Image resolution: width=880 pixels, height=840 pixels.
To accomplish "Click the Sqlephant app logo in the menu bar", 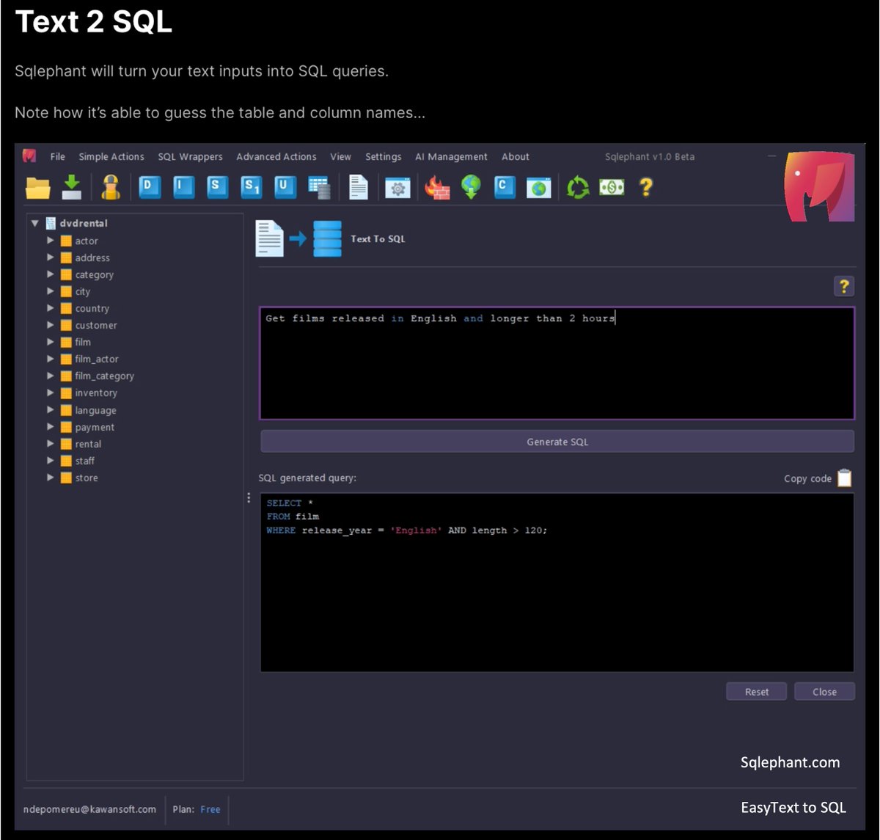I will click(x=29, y=156).
